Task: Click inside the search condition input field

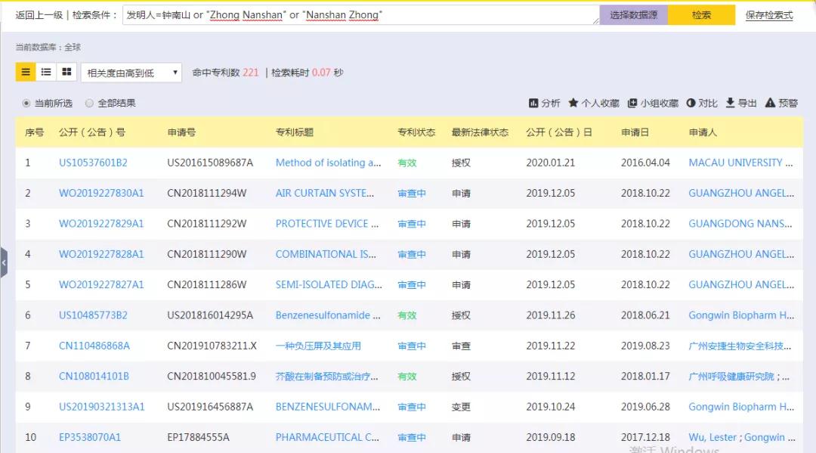Action: pos(340,14)
